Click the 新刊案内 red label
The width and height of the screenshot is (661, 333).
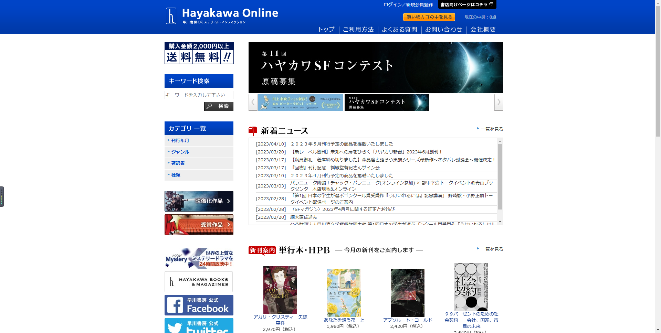pyautogui.click(x=262, y=250)
